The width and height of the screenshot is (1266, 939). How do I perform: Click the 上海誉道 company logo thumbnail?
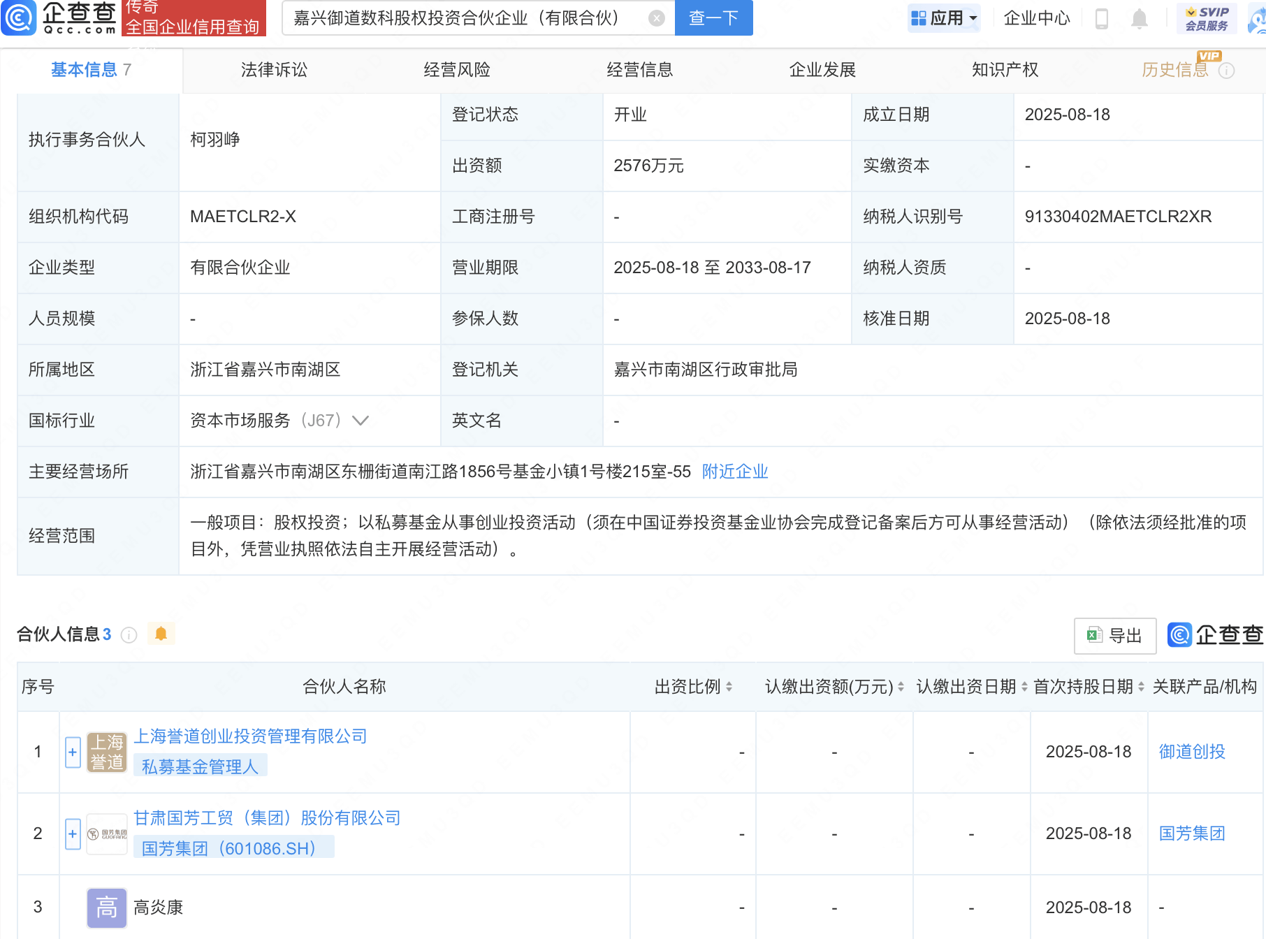tap(107, 752)
